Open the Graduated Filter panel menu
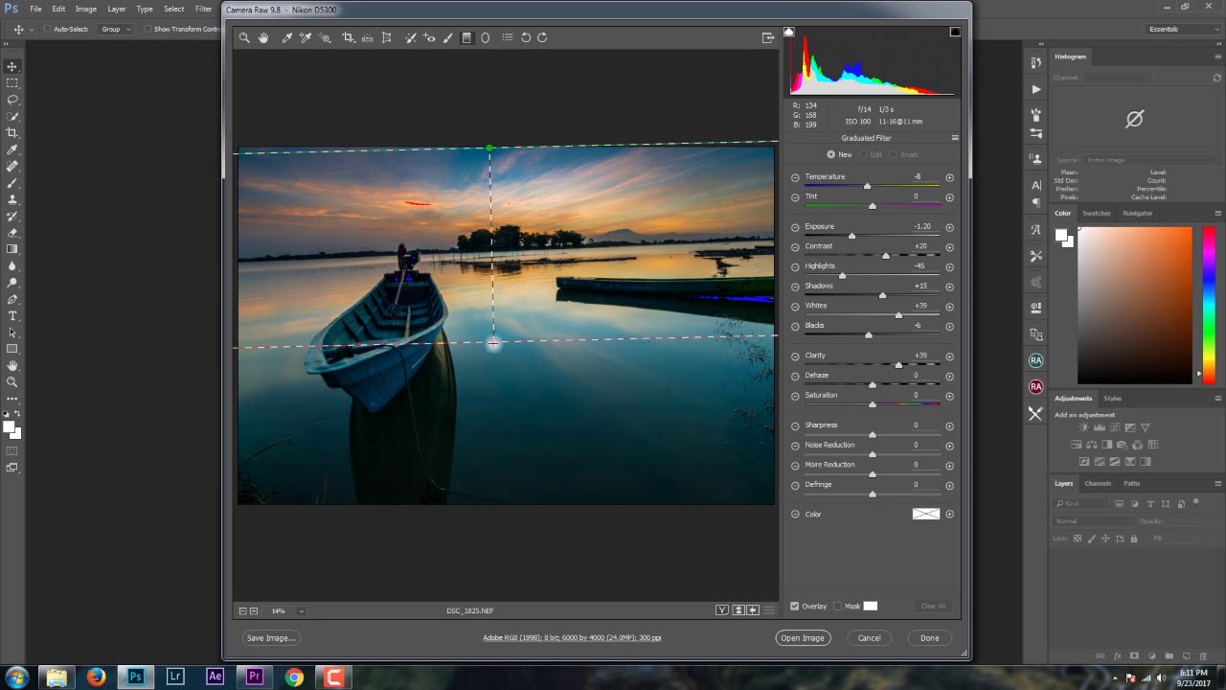The image size is (1226, 690). pos(954,138)
